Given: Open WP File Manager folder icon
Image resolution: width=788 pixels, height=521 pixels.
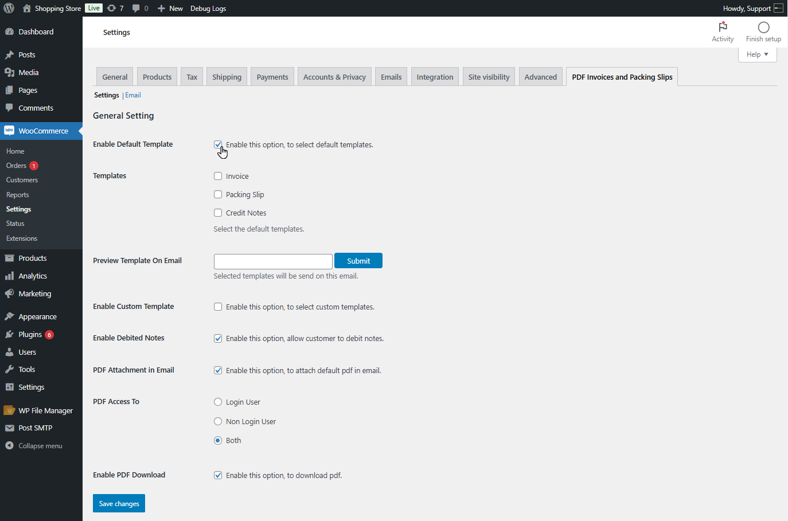Looking at the screenshot, I should point(9,410).
